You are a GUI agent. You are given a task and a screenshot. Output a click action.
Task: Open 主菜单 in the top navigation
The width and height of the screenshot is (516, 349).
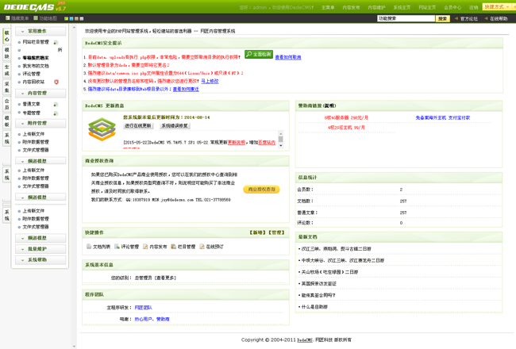328,7
